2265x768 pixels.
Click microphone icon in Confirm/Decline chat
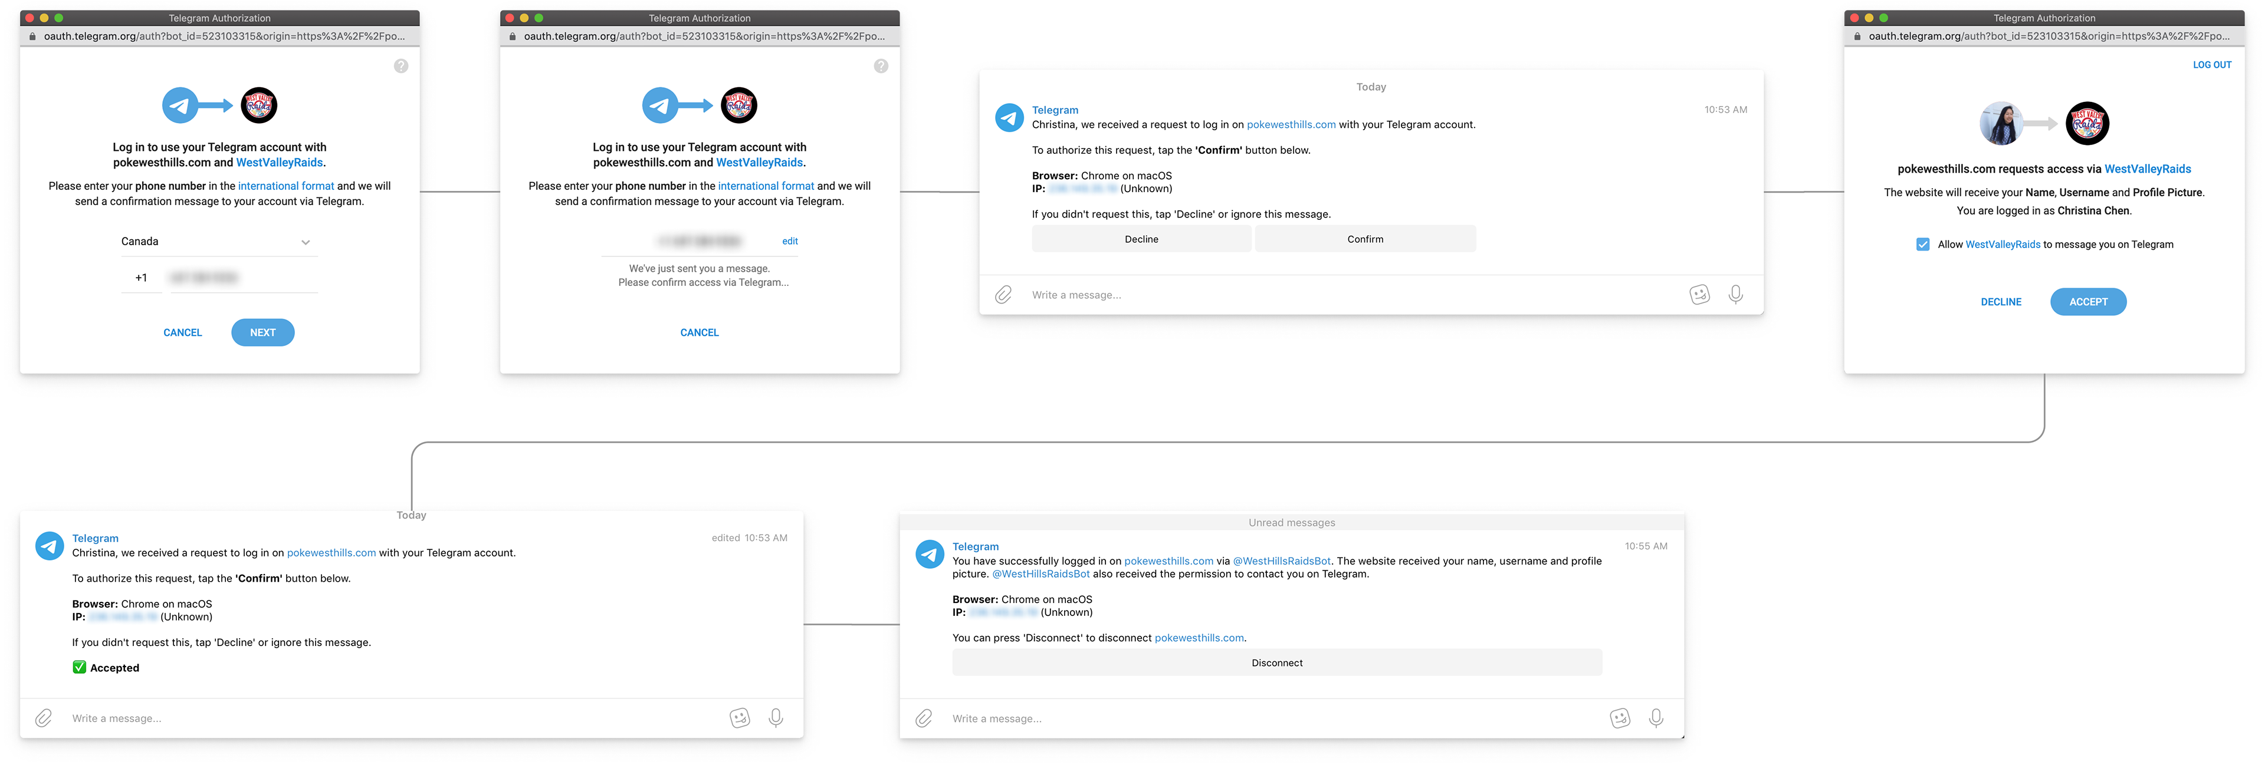[1736, 294]
